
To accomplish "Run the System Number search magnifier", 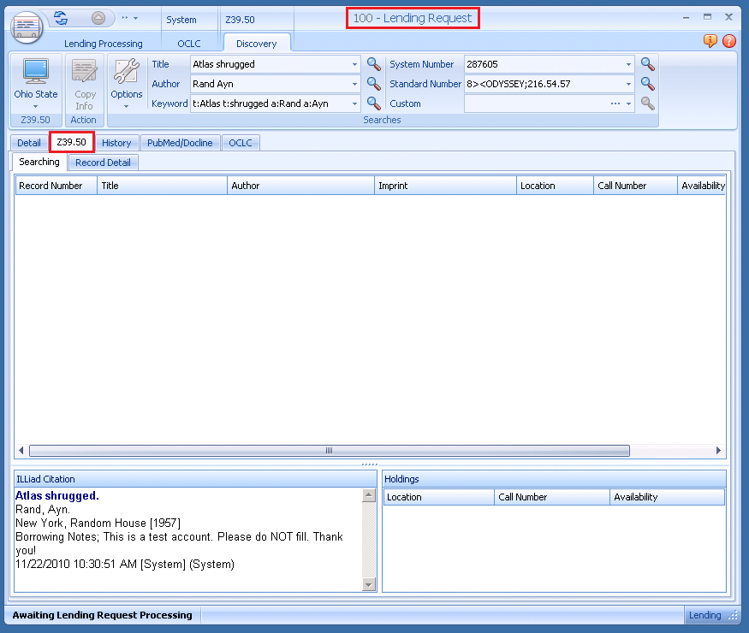I will click(648, 64).
